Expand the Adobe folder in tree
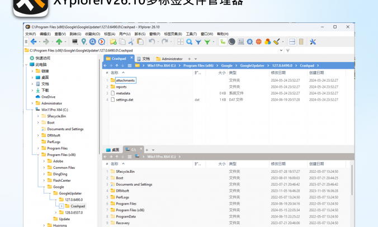Image resolution: width=378 pixels, height=227 pixels. click(x=44, y=161)
